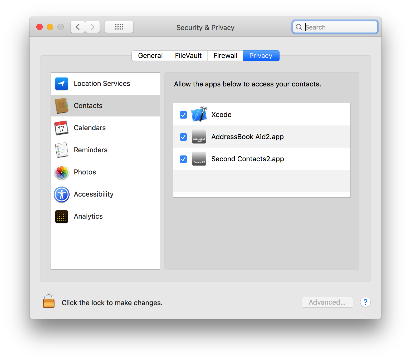Viewport: 411px width, 361px height.
Task: Click the Contacts address book icon
Action: tap(62, 106)
